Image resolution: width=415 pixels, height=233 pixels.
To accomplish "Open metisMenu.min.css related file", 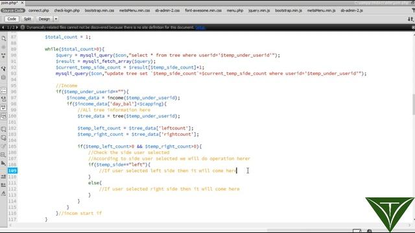I will tap(134, 10).
